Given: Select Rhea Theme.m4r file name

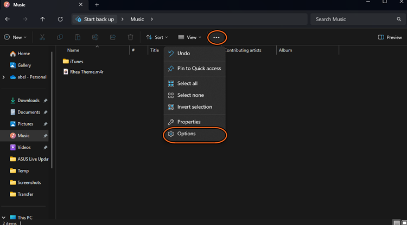Looking at the screenshot, I should click(87, 72).
